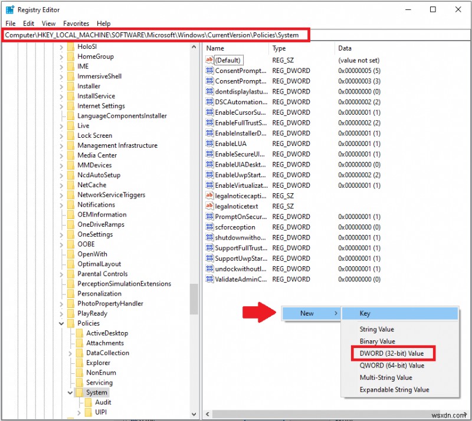Click the string value icon beside legalnoticetext

209,206
